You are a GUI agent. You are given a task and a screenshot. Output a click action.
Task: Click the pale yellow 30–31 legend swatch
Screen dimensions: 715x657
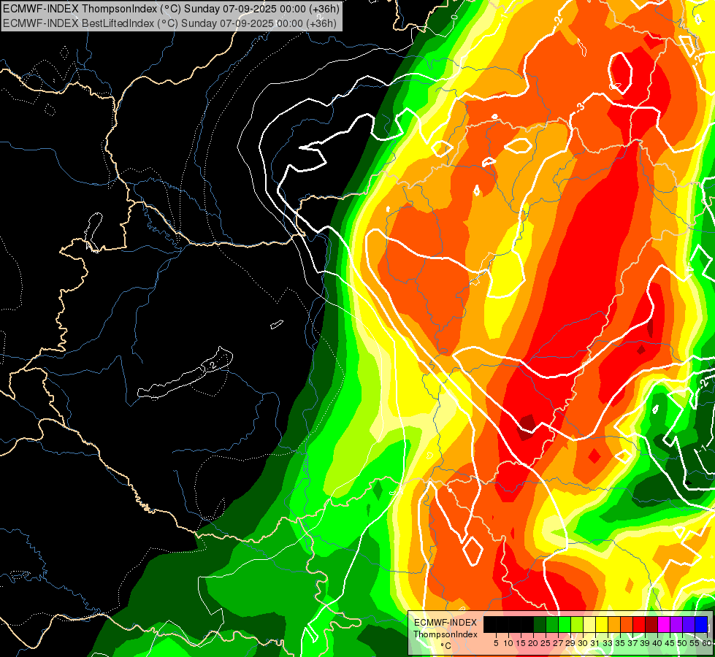pyautogui.click(x=589, y=624)
